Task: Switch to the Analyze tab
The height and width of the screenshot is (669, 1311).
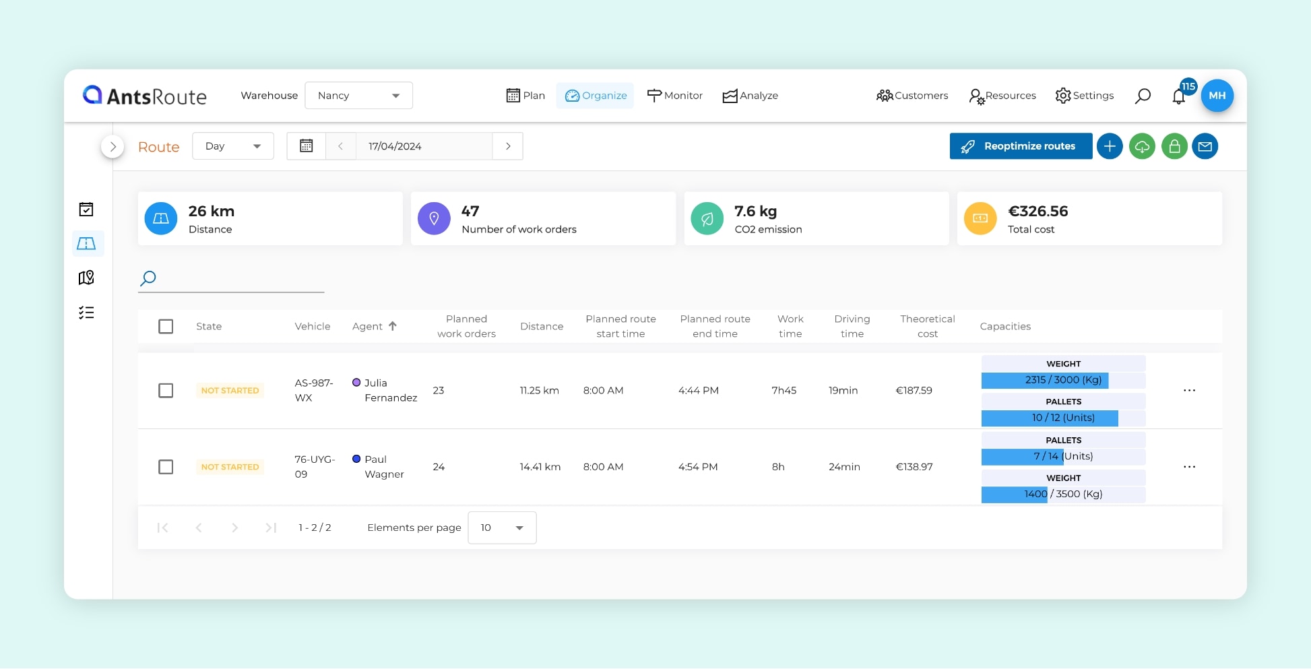Action: (x=750, y=96)
